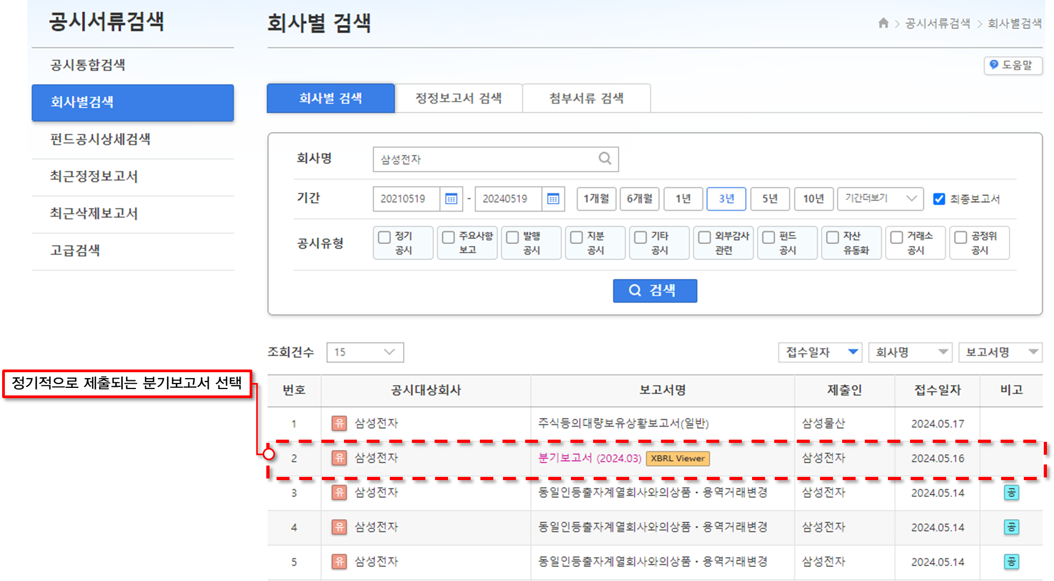The width and height of the screenshot is (1054, 581).
Task: Click the 공 badge in row 3
Action: pos(1011,493)
